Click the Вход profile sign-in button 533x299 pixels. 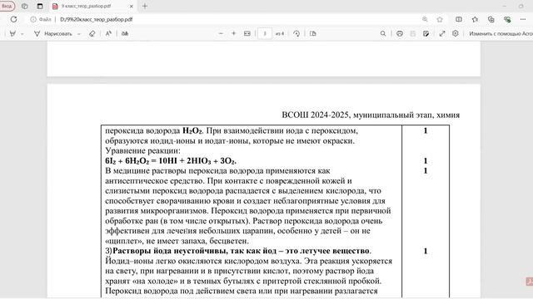coord(7,6)
